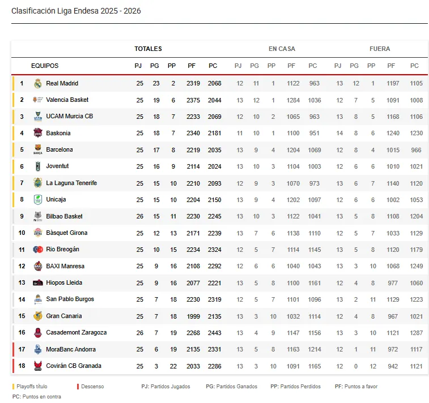The image size is (429, 403).
Task: Click the MoraBanc Andorra team name
Action: coord(71,349)
